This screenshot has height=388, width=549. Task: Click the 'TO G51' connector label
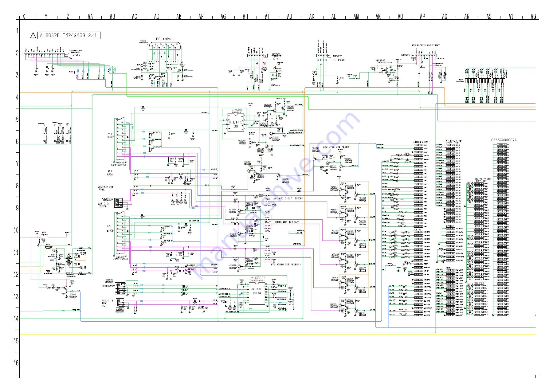pos(76,55)
